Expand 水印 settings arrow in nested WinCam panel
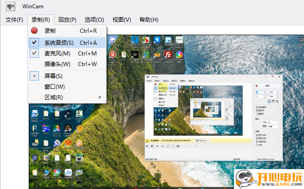This screenshot has height=189, width=304. pyautogui.click(x=279, y=146)
